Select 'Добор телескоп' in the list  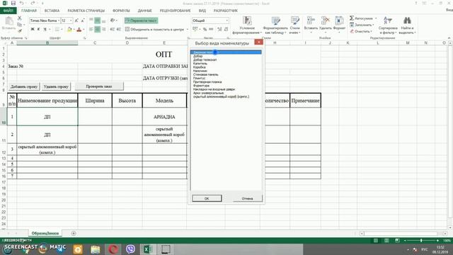coord(205,59)
